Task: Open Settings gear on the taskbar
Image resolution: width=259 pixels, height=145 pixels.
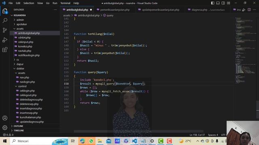Action: click(152, 141)
